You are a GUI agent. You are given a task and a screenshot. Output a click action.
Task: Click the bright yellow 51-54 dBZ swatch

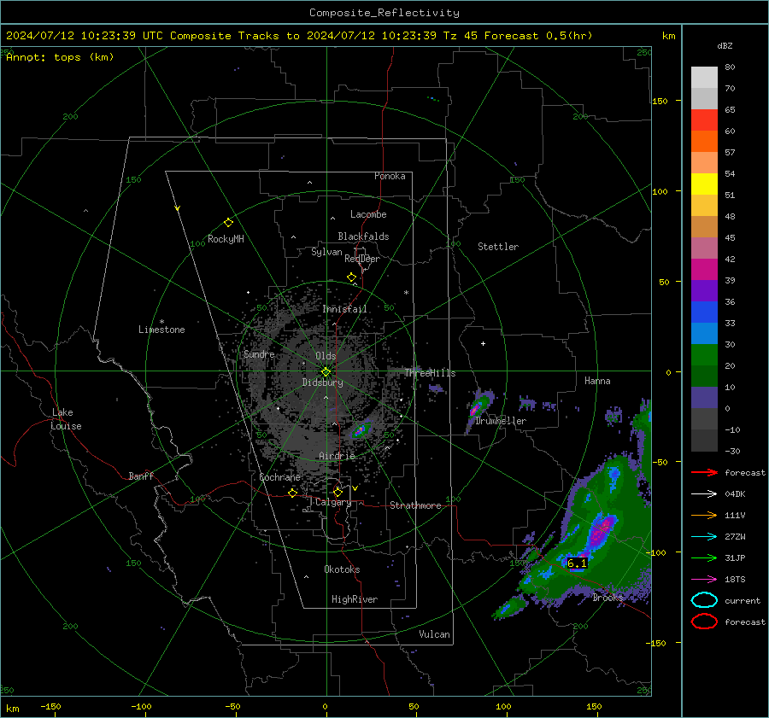(x=704, y=184)
